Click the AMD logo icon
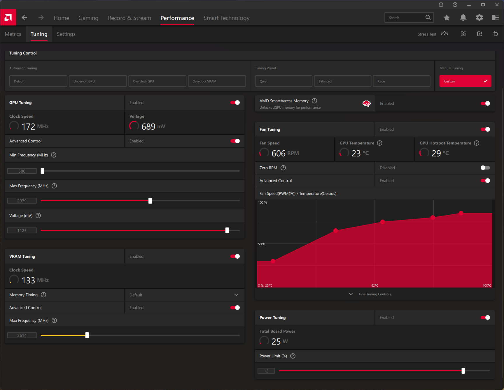 pos(8,17)
